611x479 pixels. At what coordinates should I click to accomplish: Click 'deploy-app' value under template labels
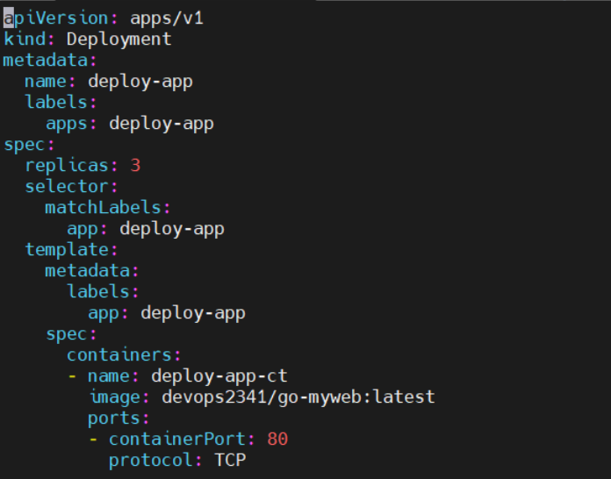click(x=193, y=313)
